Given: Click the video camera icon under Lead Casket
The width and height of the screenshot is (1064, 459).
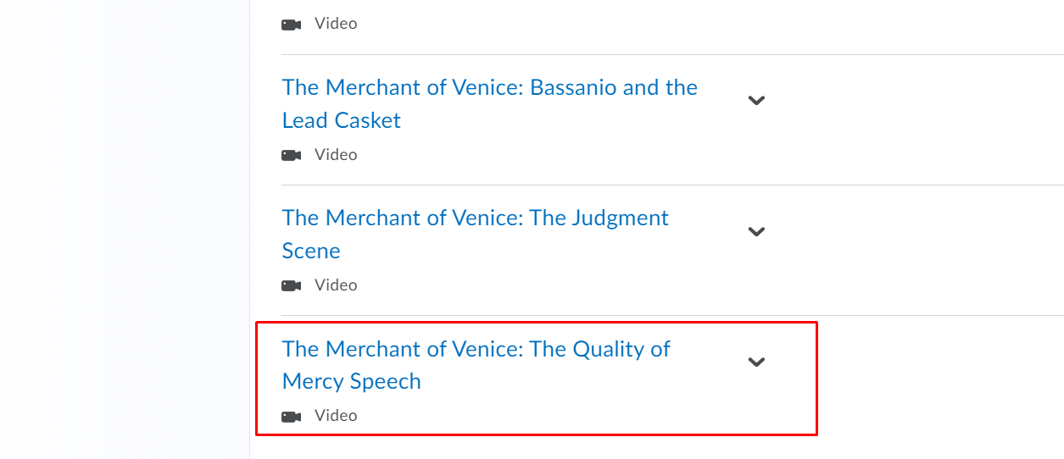Looking at the screenshot, I should (x=292, y=155).
